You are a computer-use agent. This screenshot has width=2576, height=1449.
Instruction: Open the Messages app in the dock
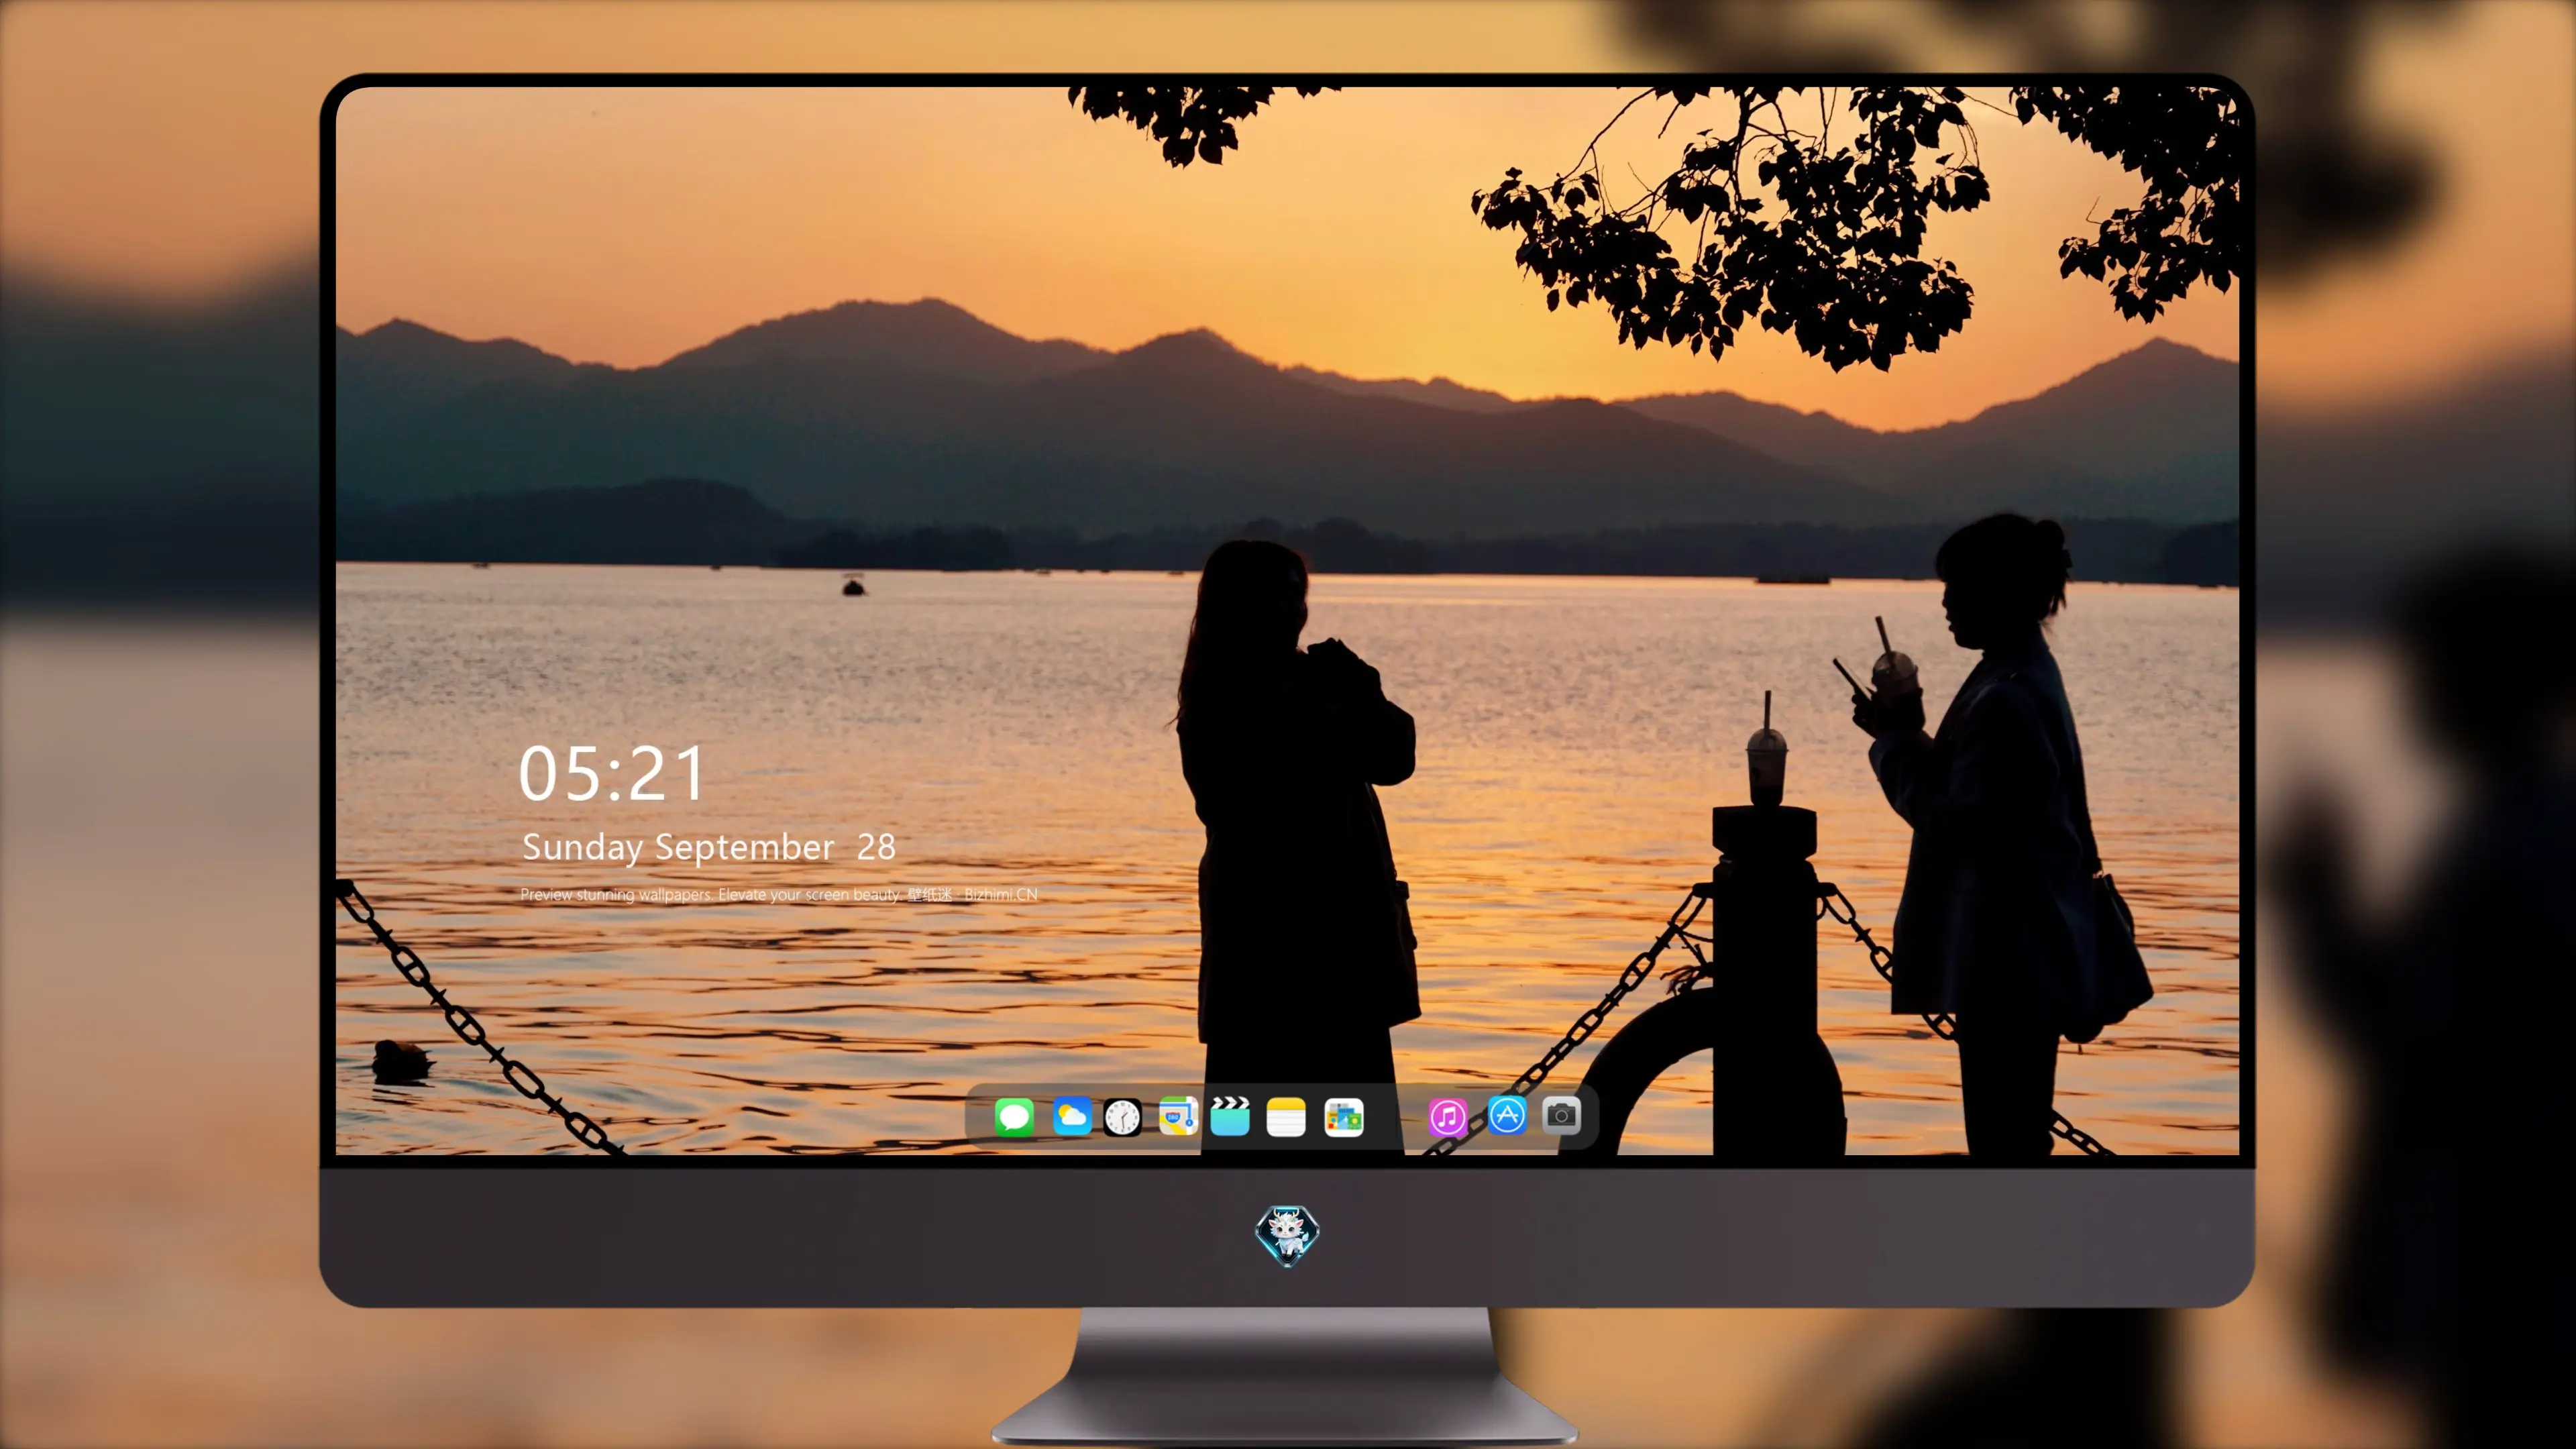[x=1014, y=1116]
